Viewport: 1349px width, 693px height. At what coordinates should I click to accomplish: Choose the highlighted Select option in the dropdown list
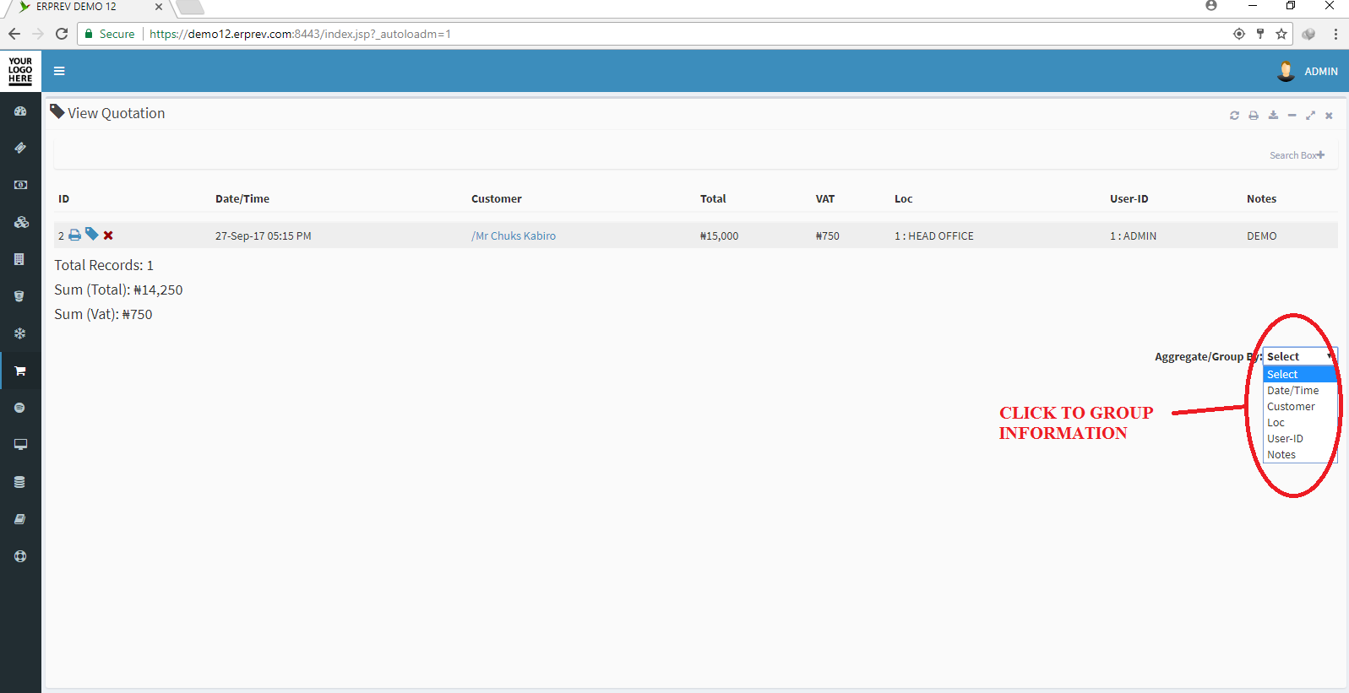(1300, 374)
